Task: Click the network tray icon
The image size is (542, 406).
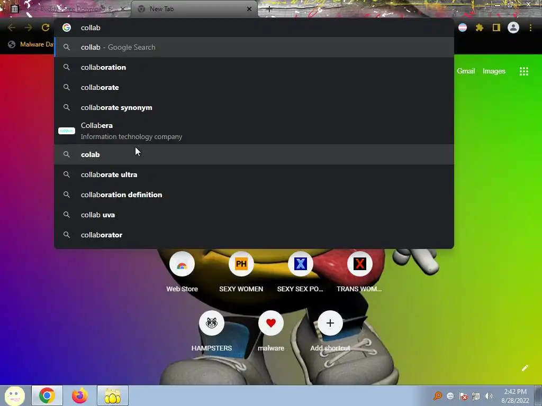Action: coord(476,396)
